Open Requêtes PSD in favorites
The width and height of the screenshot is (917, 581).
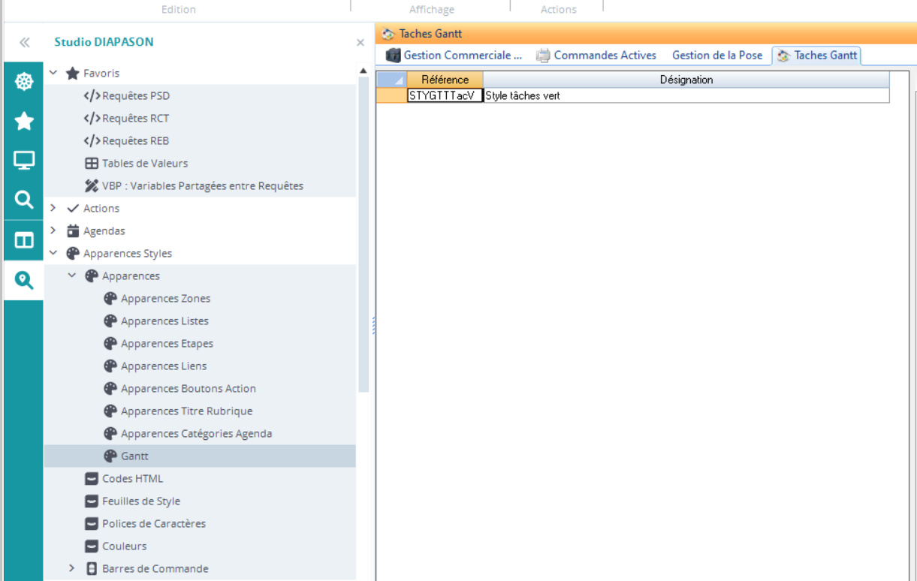pyautogui.click(x=135, y=95)
